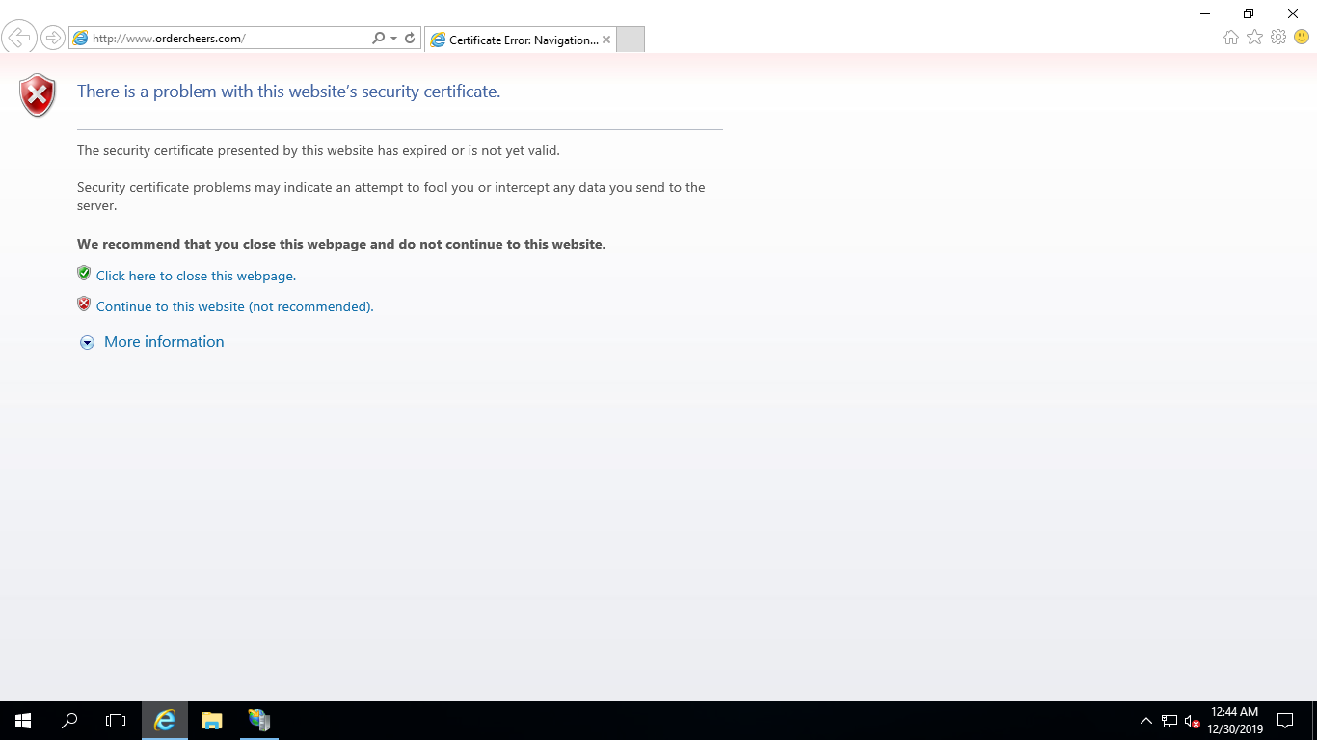Close the Certificate Error tab

tap(606, 40)
